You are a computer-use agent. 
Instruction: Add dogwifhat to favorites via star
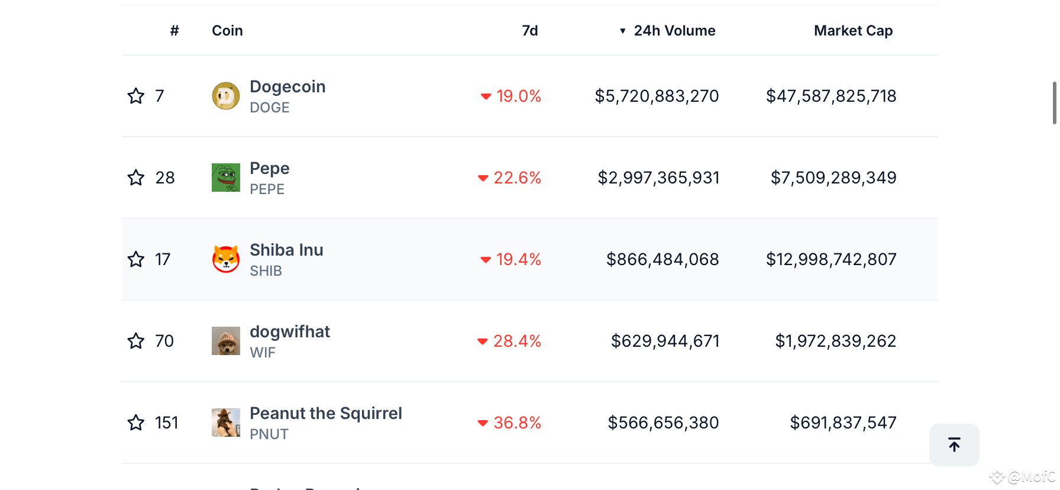[136, 341]
